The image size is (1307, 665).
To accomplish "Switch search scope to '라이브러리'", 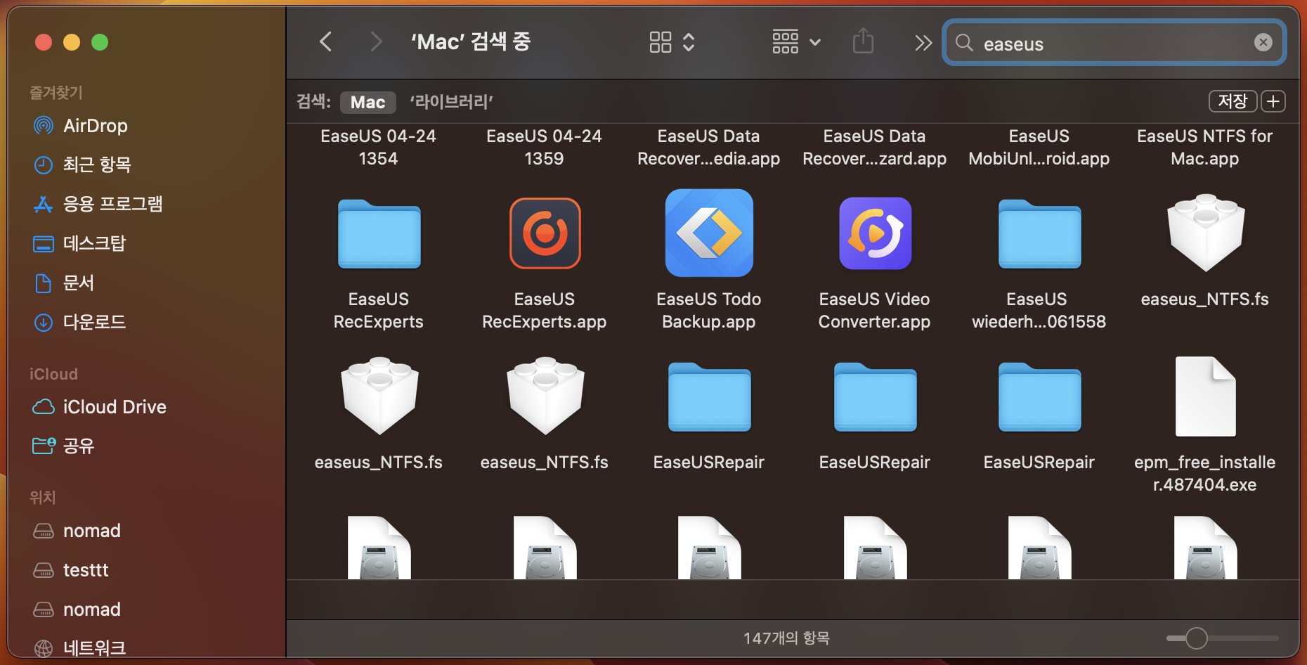I will 451,102.
